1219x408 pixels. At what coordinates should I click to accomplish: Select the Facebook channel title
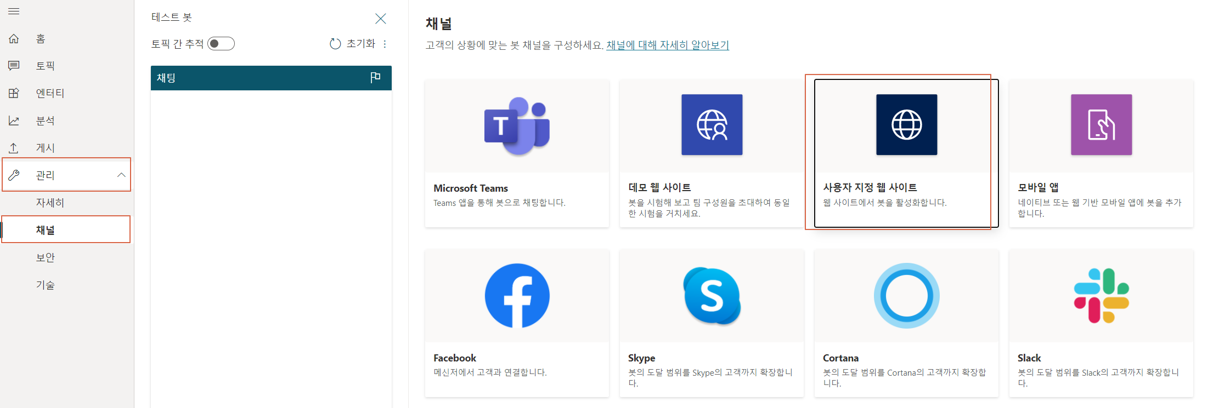455,358
